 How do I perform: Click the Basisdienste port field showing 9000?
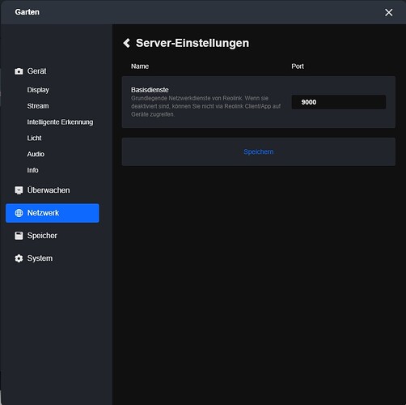point(339,102)
